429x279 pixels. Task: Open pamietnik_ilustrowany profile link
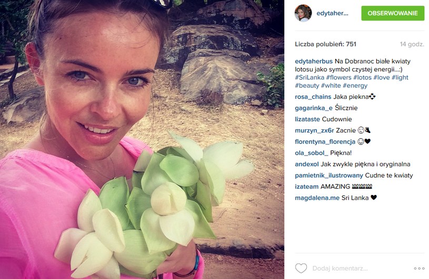point(329,175)
